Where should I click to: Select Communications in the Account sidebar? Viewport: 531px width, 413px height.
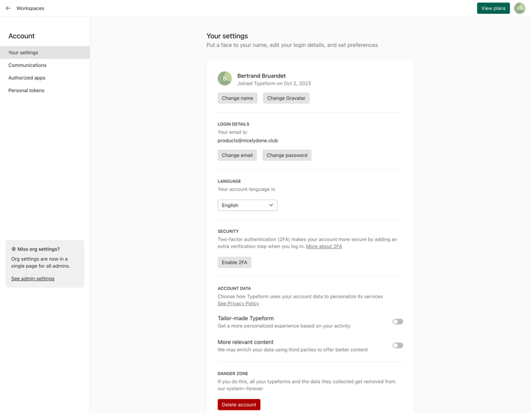27,65
